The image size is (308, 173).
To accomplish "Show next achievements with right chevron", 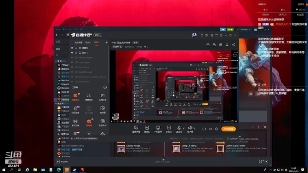I will (258, 127).
